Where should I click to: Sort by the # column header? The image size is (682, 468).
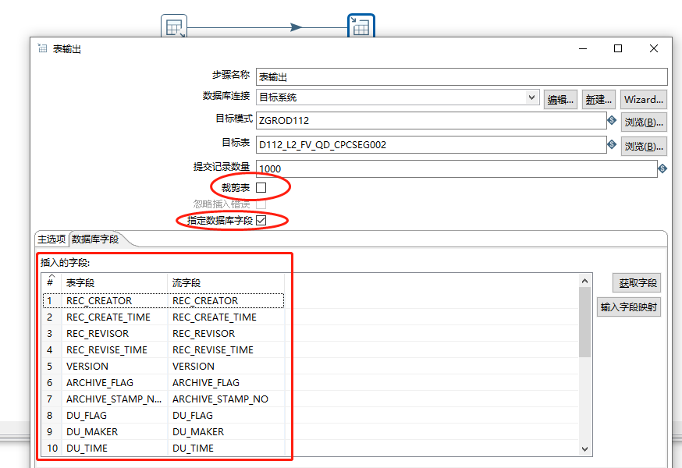(x=52, y=282)
